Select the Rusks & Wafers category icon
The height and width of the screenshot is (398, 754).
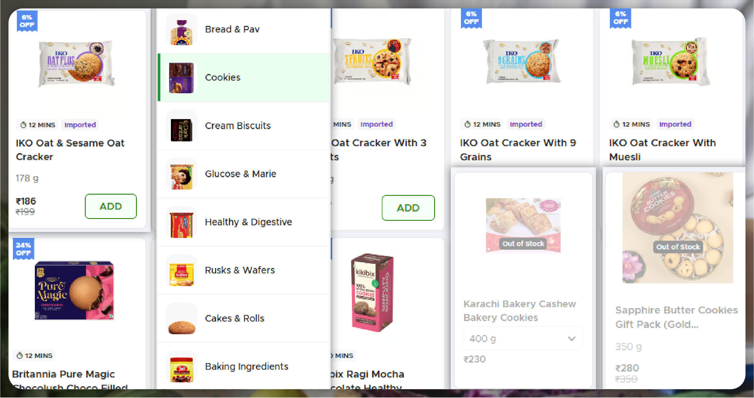(181, 270)
